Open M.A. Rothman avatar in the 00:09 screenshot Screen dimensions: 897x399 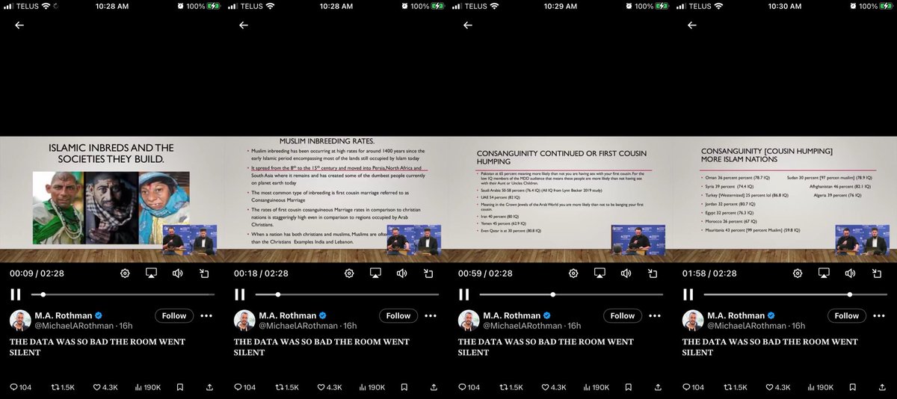19,320
